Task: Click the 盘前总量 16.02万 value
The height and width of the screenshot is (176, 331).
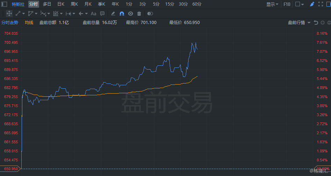Action: click(100, 23)
